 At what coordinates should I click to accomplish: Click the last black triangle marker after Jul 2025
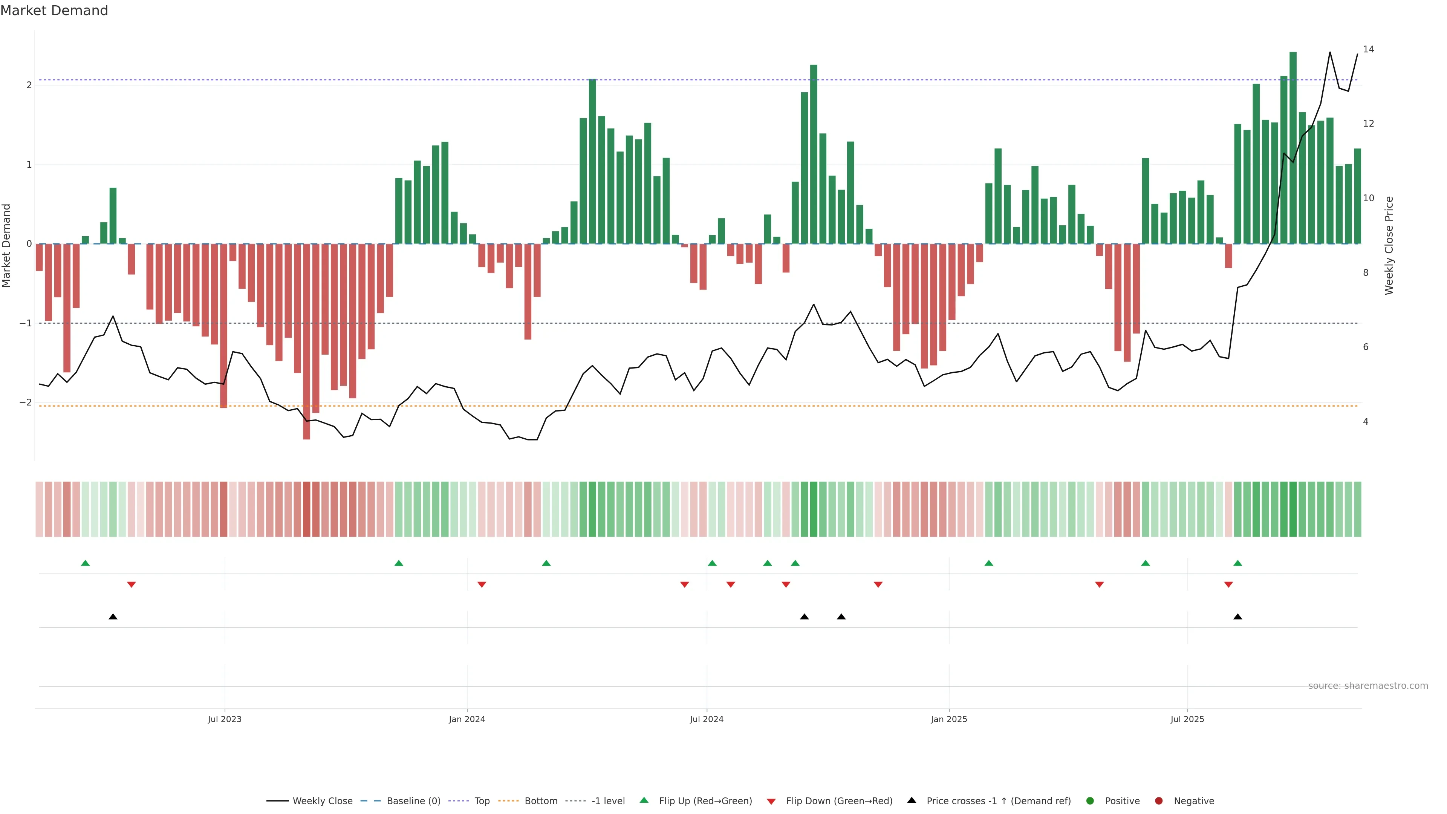click(1237, 617)
